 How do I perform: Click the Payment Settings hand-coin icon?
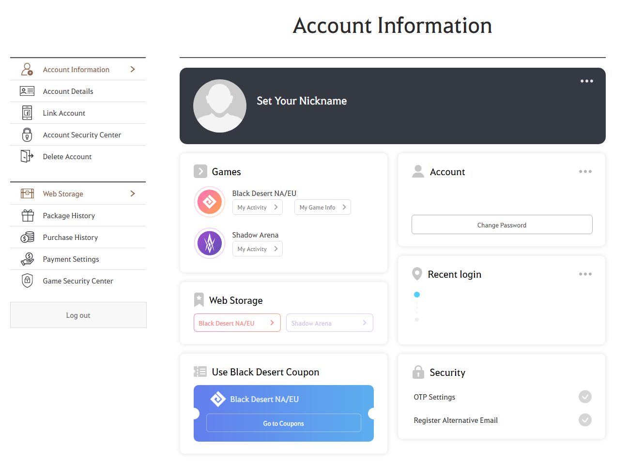coord(28,259)
